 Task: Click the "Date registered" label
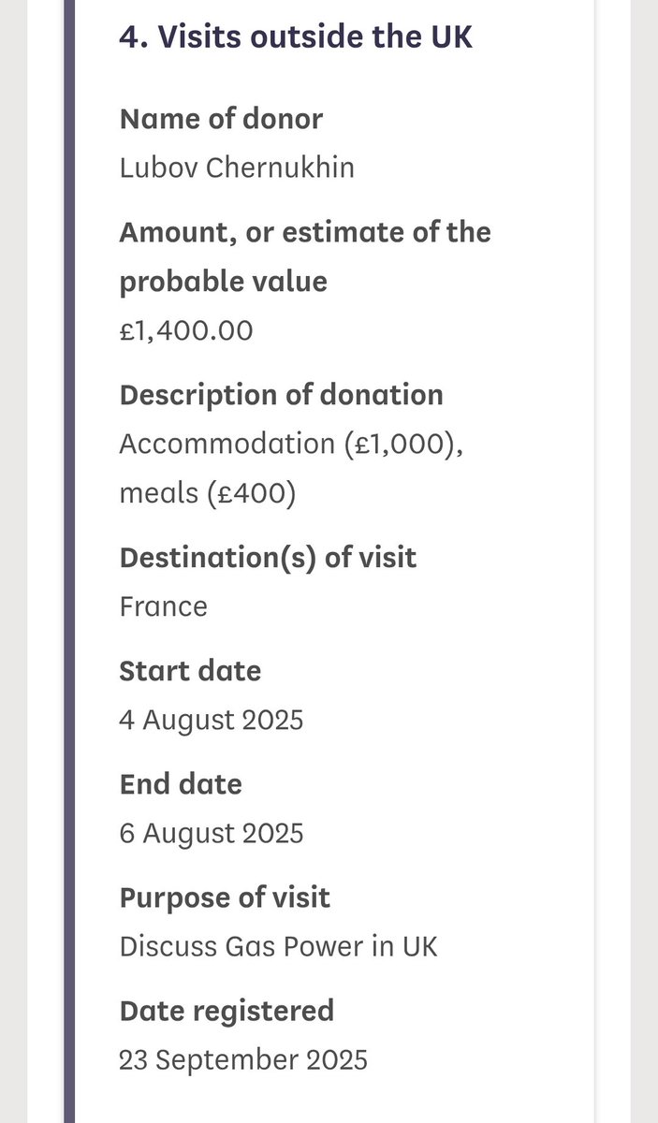pos(227,1011)
